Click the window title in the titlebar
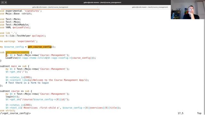205x115 pixels. click(102, 2)
